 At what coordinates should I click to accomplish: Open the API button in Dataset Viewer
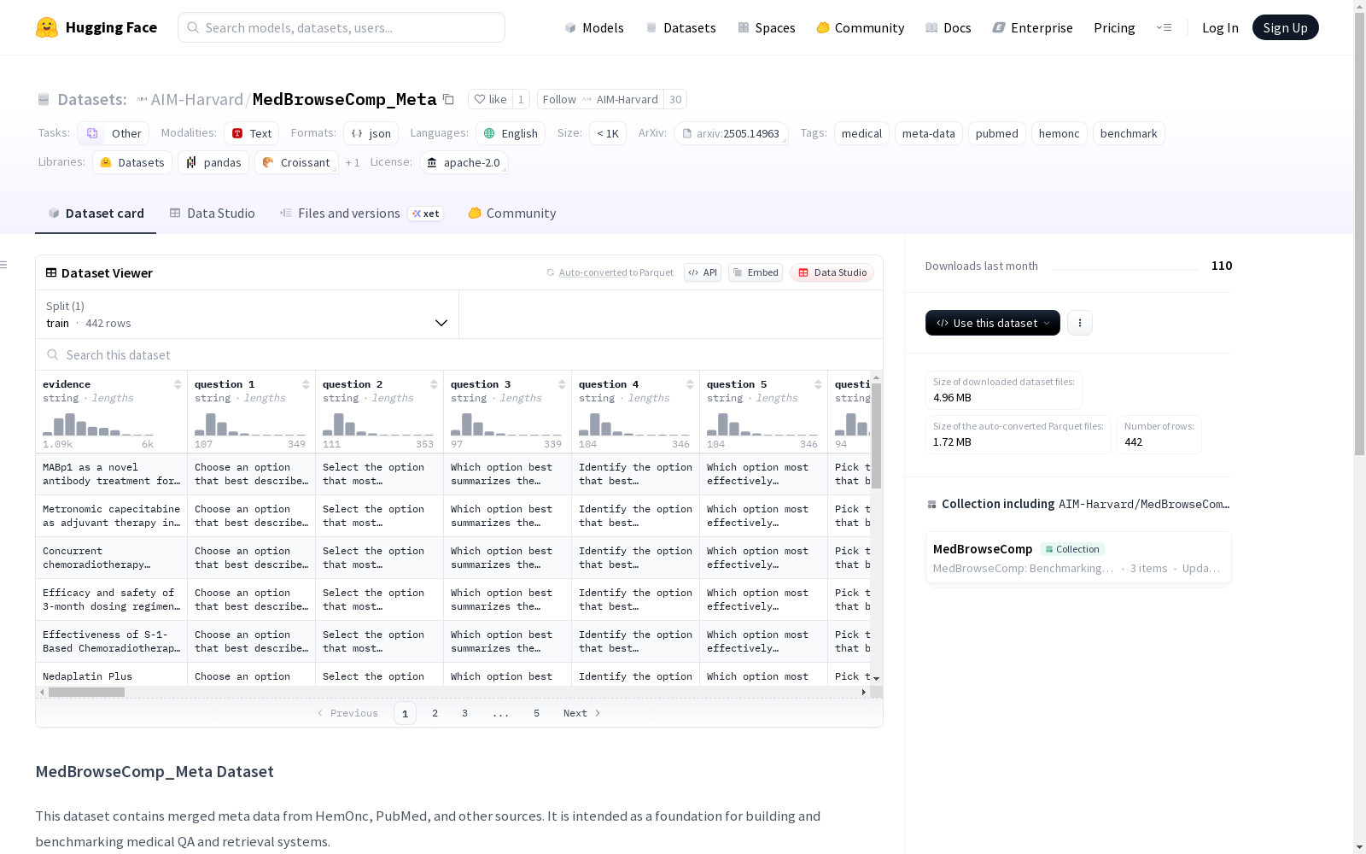tap(703, 272)
